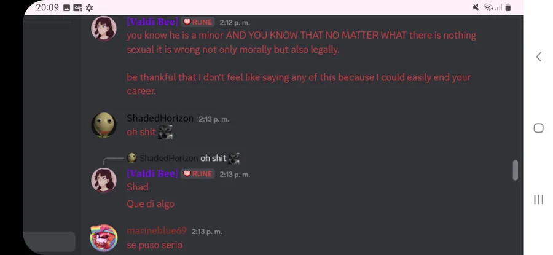Click the emoji after 'oh shit' message
The image size is (553, 255).
coord(165,132)
